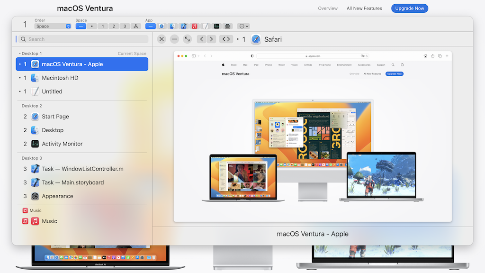Viewport: 485px width, 273px height.
Task: Select Untitled TextEdit window row
Action: pos(82,91)
